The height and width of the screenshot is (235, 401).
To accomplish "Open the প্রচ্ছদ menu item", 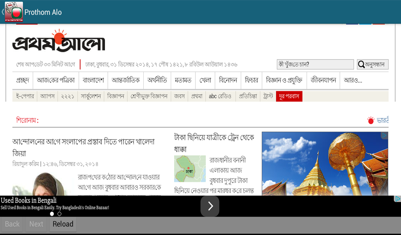I will point(23,80).
